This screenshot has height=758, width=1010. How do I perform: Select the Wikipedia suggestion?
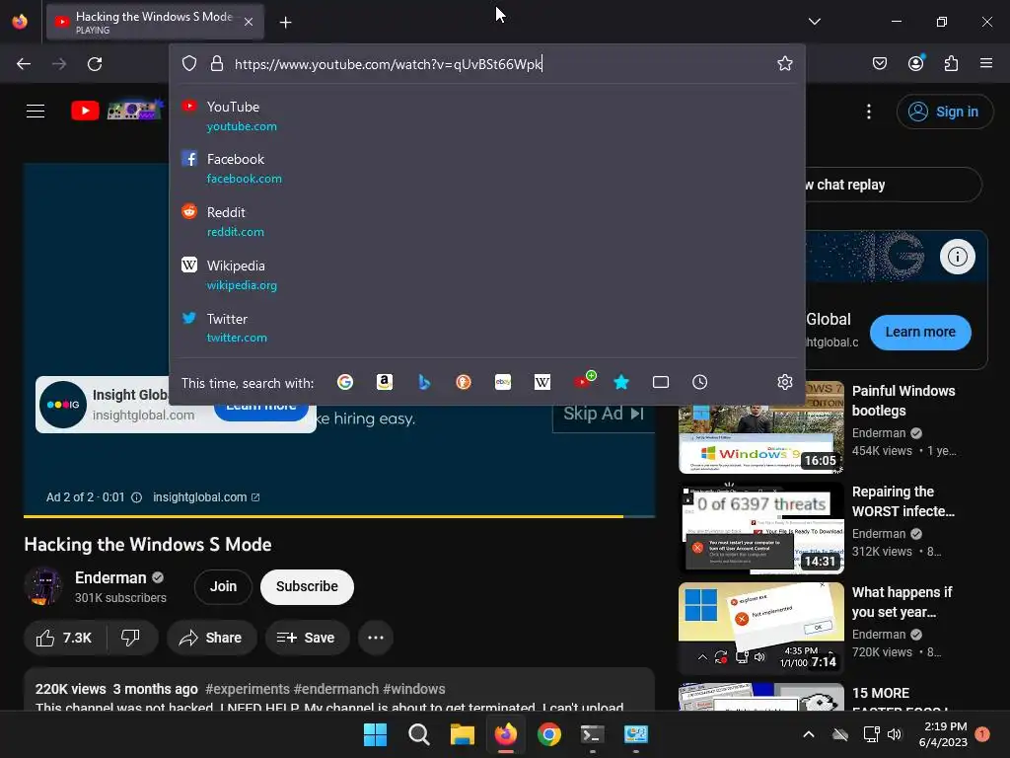[487, 274]
